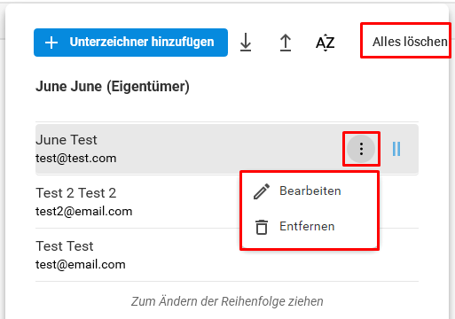Image resolution: width=455 pixels, height=319 pixels.
Task: Click the Unterzeichner hinzufügen button
Action: point(130,43)
